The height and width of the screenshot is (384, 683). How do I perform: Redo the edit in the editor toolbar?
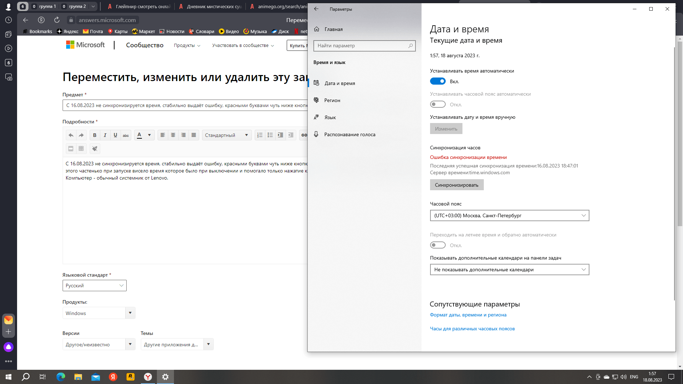point(81,135)
